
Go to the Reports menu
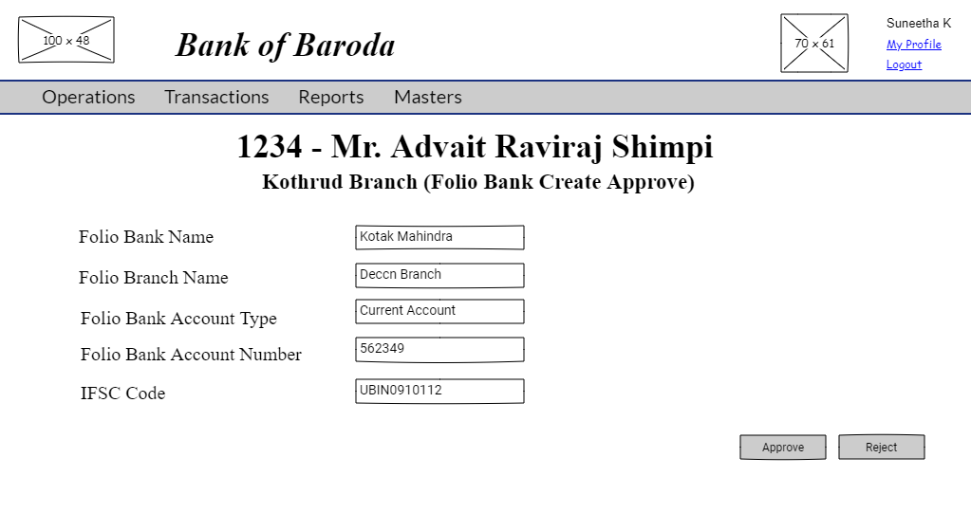pos(330,97)
